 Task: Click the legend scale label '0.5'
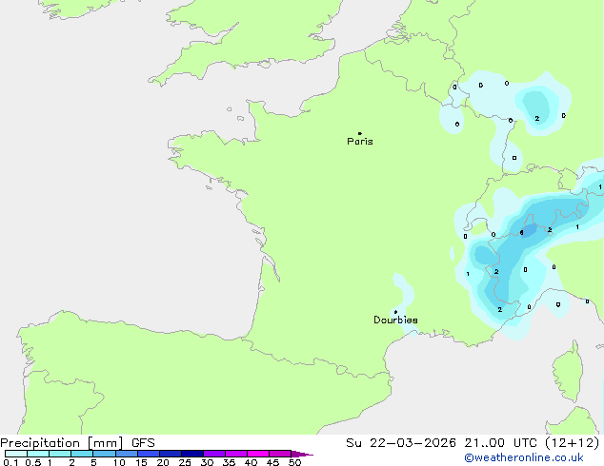click(33, 462)
